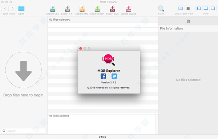Toggle the left sidebar panel
Viewport: 218px width, 139px height.
[199, 8]
